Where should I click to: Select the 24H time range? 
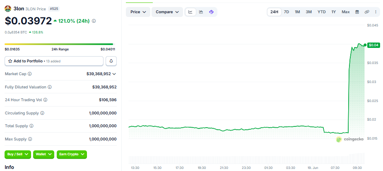coord(274,12)
